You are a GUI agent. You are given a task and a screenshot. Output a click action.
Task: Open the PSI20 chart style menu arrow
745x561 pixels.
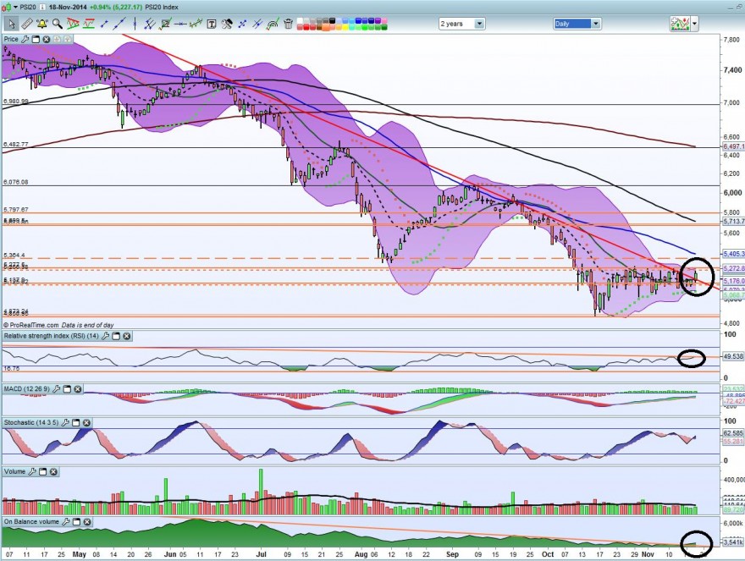[x=14, y=7]
